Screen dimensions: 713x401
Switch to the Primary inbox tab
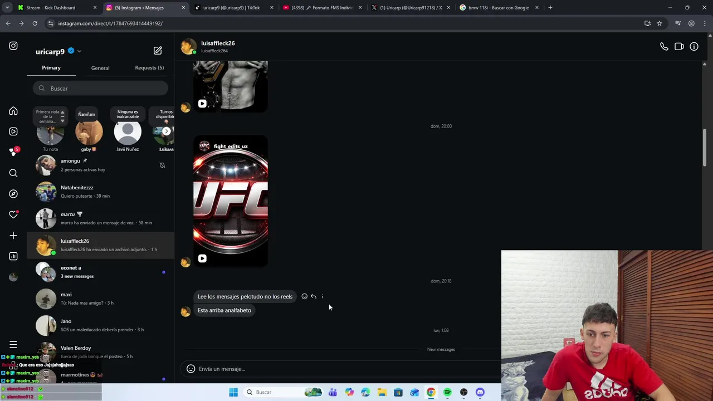51,68
